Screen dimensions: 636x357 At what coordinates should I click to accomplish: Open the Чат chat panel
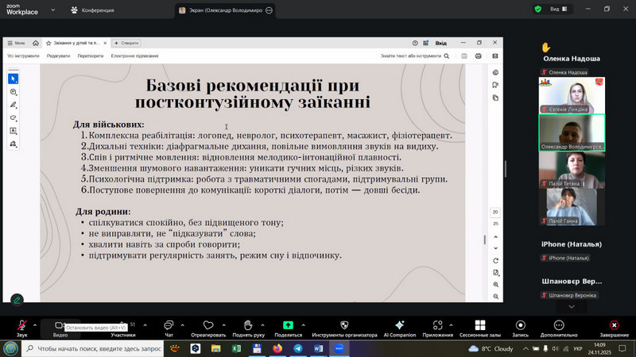point(169,325)
